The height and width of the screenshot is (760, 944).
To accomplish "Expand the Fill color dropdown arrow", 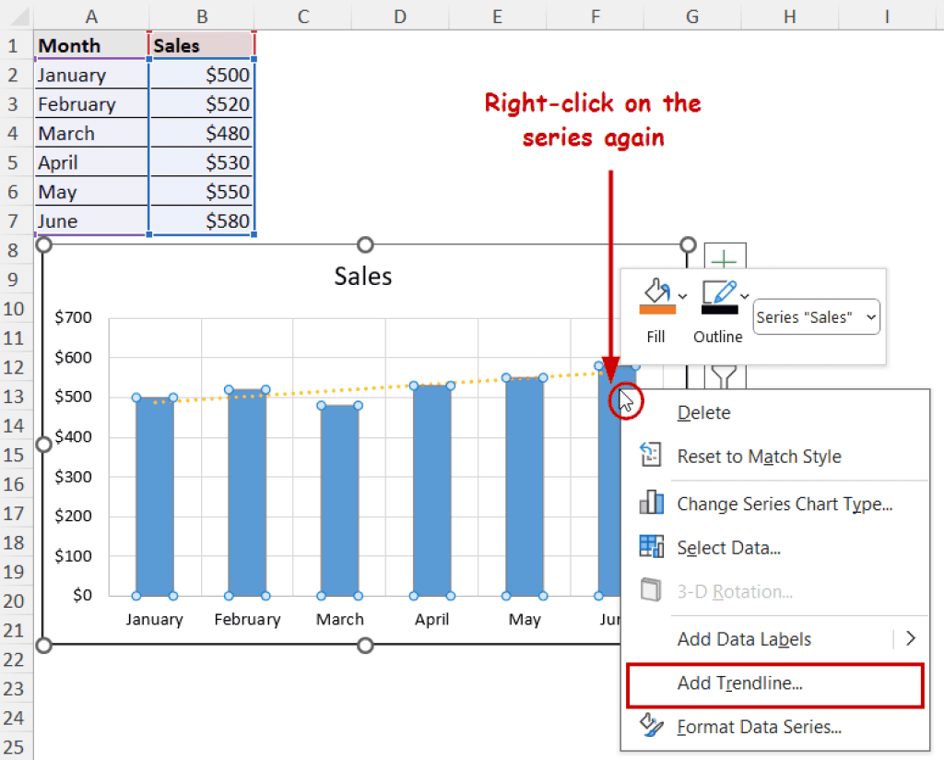I will [683, 295].
